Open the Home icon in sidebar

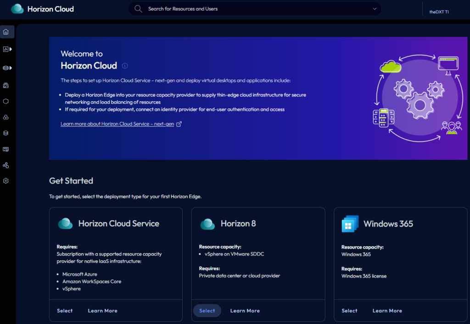click(6, 32)
